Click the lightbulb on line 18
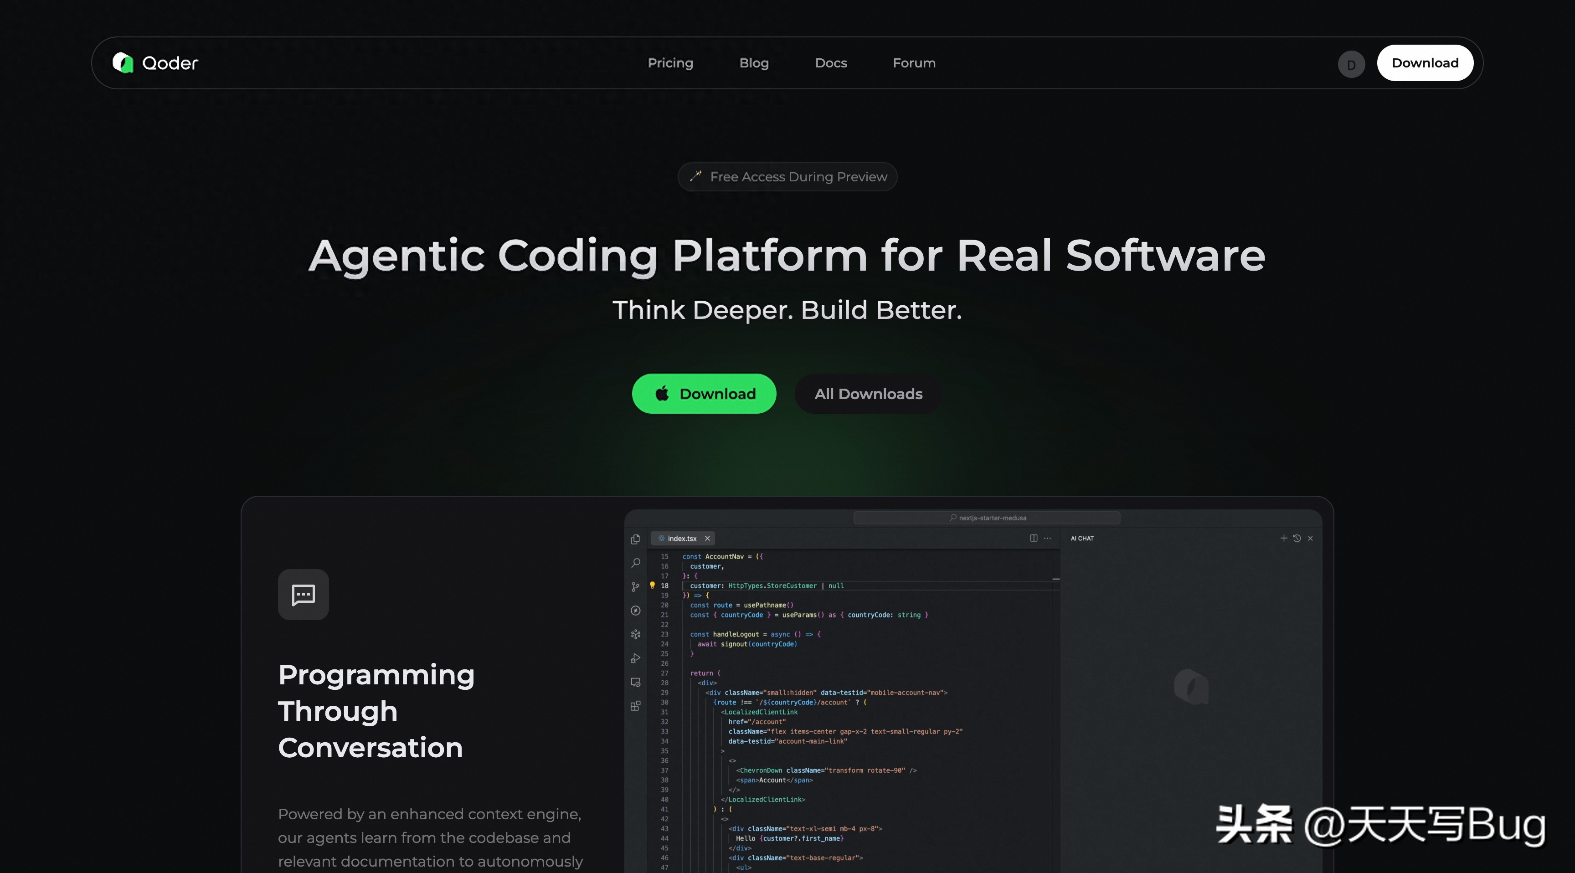 click(x=653, y=585)
